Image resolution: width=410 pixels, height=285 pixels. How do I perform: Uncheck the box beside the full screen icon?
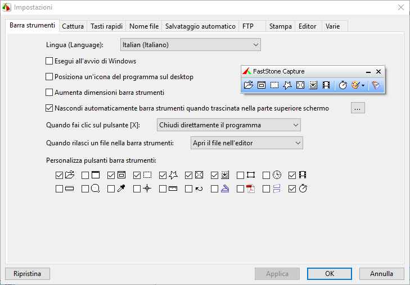(189, 175)
